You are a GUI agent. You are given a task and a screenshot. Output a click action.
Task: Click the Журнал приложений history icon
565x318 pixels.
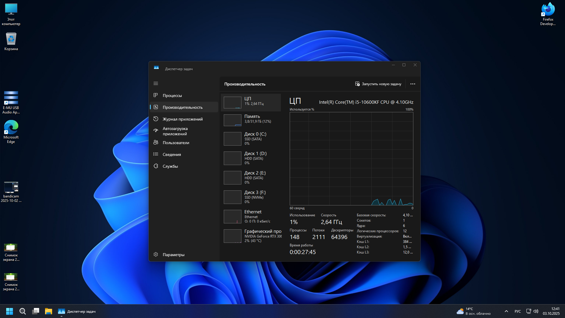click(156, 119)
